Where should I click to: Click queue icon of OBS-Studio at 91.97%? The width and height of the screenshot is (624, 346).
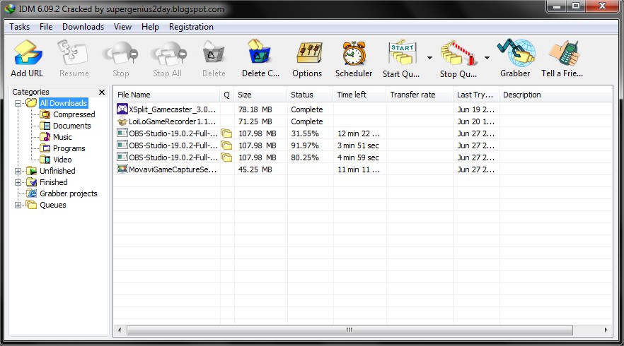226,145
